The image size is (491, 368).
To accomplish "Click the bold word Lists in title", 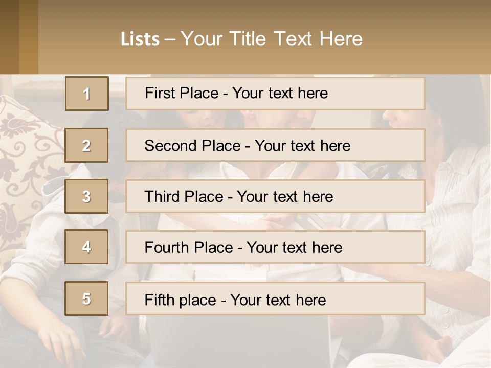I will coord(140,39).
